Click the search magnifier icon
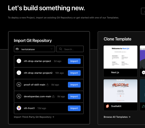 pos(61,49)
